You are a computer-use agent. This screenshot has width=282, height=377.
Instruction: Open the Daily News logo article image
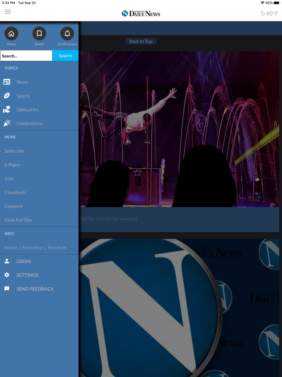pyautogui.click(x=179, y=308)
